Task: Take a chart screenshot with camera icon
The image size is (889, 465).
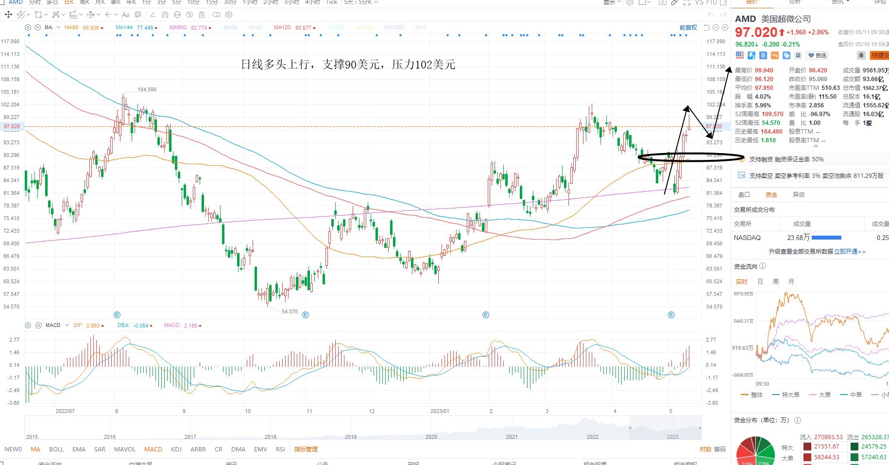Action: tap(662, 2)
